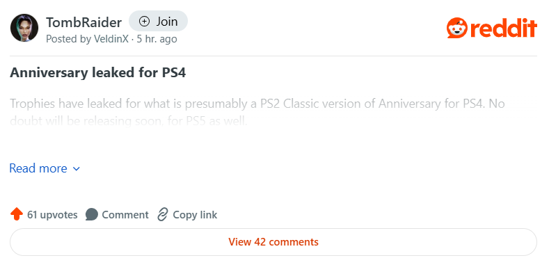
Task: Open the TombRaider subreddit name
Action: [83, 23]
